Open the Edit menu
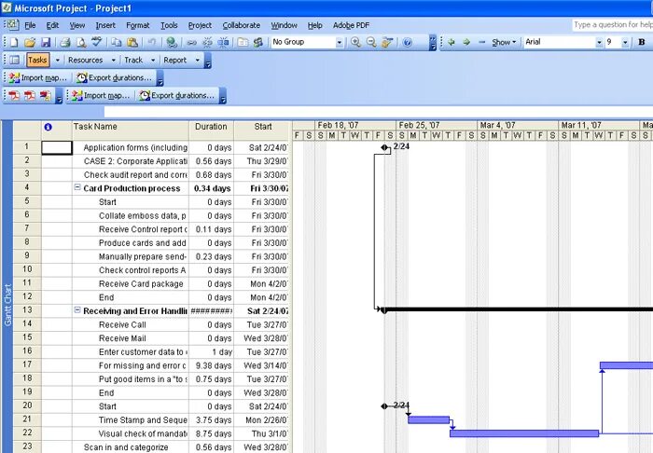 point(52,25)
